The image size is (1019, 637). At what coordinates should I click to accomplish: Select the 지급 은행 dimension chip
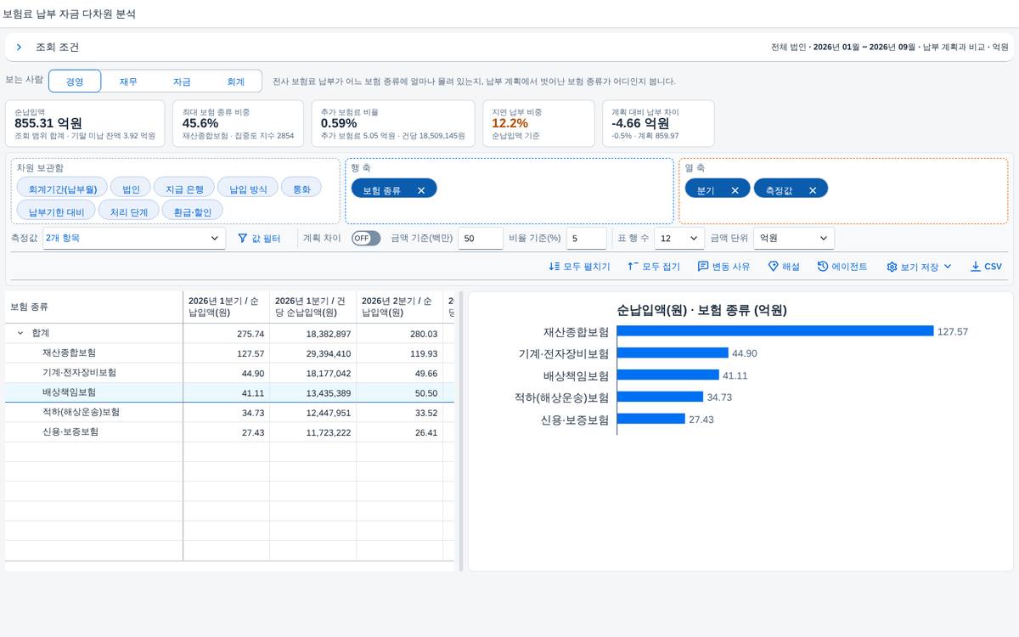(184, 189)
